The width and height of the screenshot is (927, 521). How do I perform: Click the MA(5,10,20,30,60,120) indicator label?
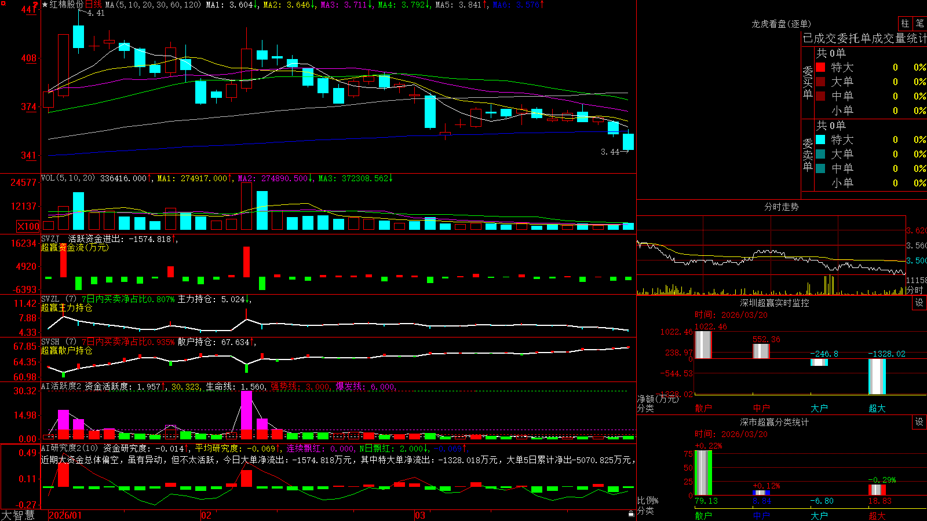pos(153,5)
